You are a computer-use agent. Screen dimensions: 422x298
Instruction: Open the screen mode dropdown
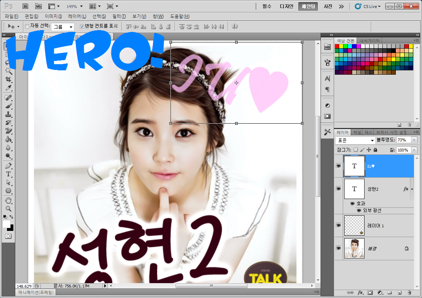click(x=113, y=6)
